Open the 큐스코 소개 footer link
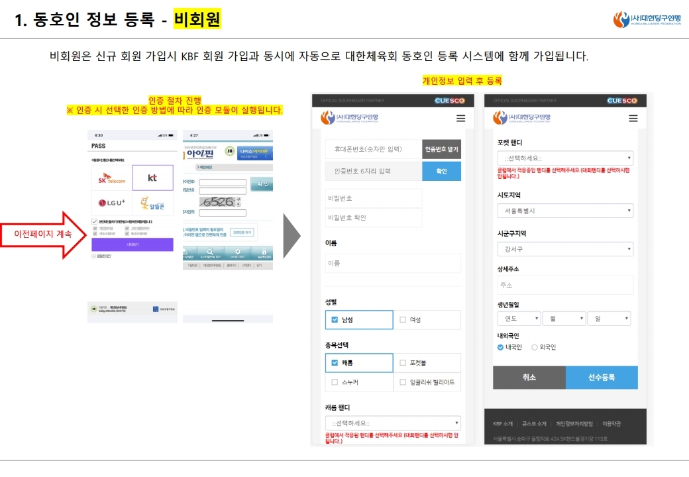Screen dimensions: 689x477 point(534,424)
